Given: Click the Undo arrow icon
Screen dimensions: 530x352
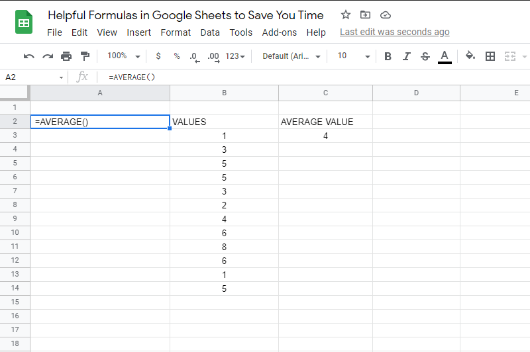Looking at the screenshot, I should click(28, 56).
